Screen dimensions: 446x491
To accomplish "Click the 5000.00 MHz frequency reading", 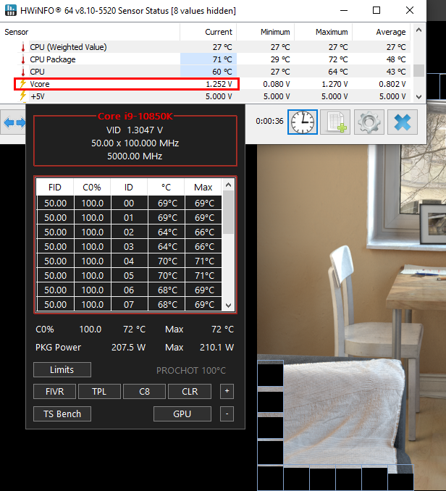I will pyautogui.click(x=135, y=156).
